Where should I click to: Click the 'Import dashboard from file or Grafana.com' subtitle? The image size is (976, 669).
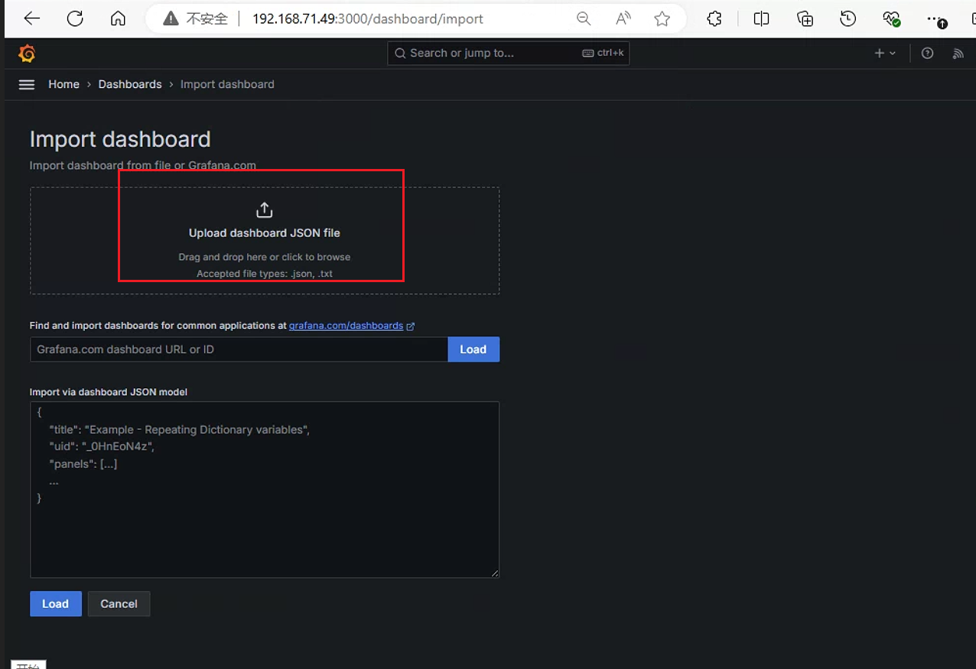click(142, 165)
